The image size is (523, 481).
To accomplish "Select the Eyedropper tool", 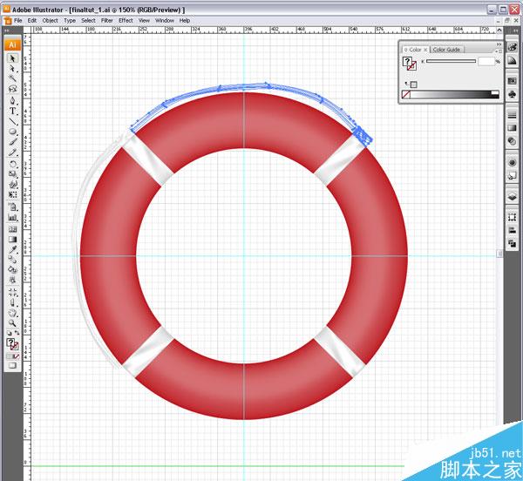I will (12, 249).
